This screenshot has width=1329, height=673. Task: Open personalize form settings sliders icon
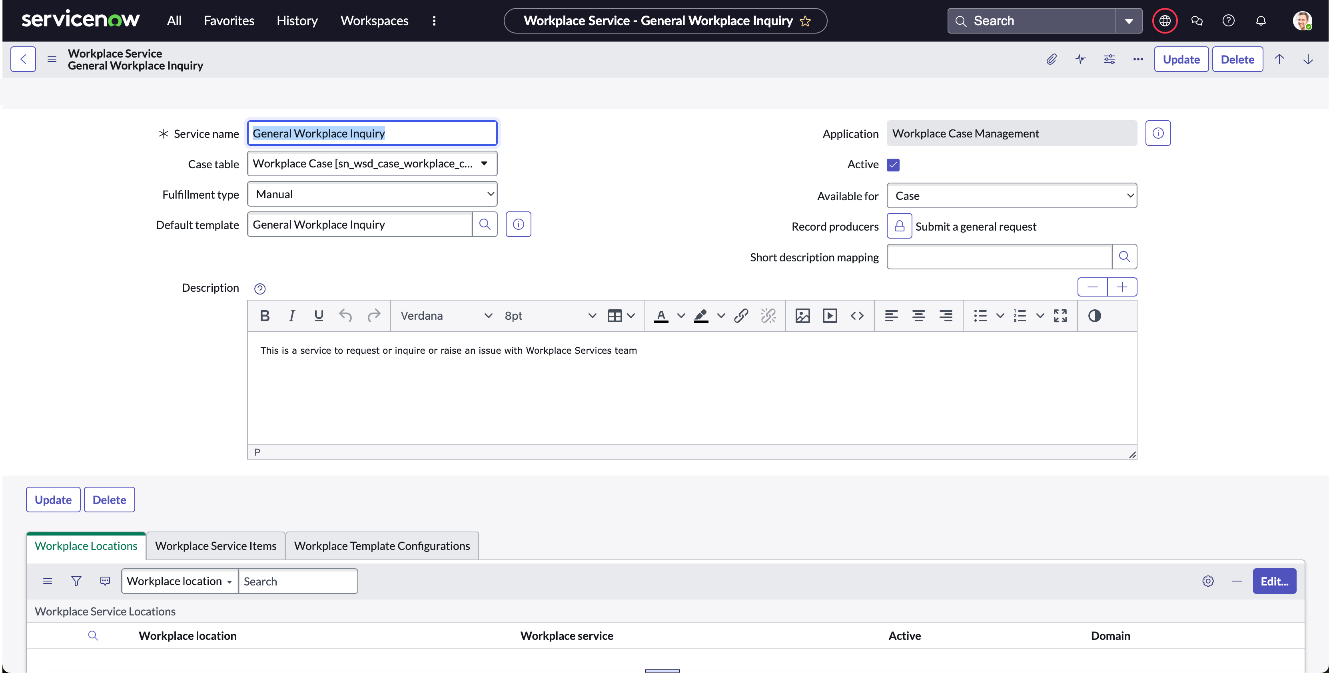coord(1109,59)
